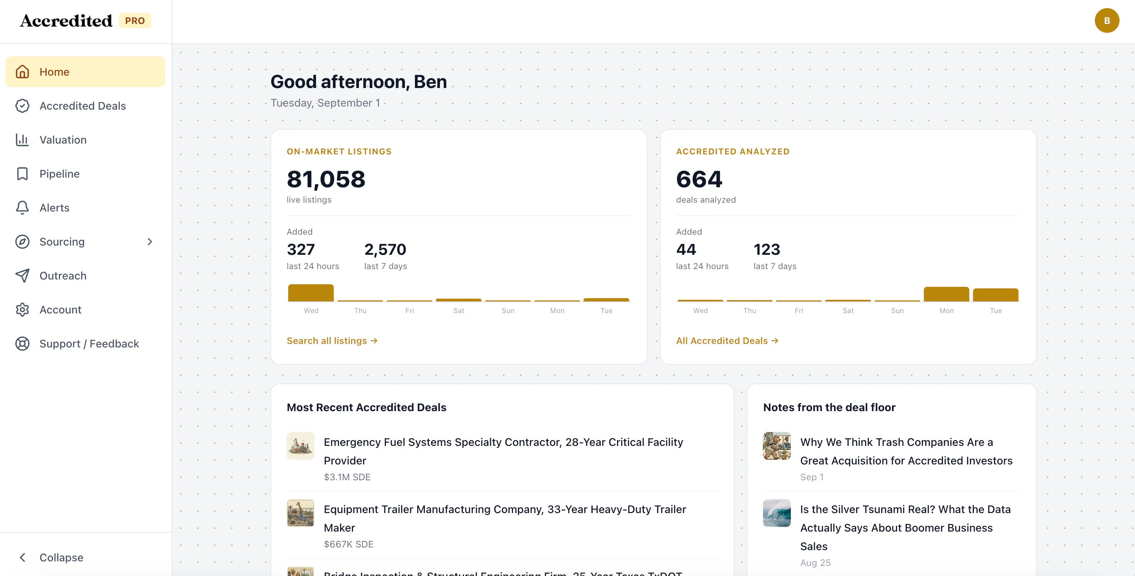
Task: Click the Account gear icon
Action: (22, 309)
